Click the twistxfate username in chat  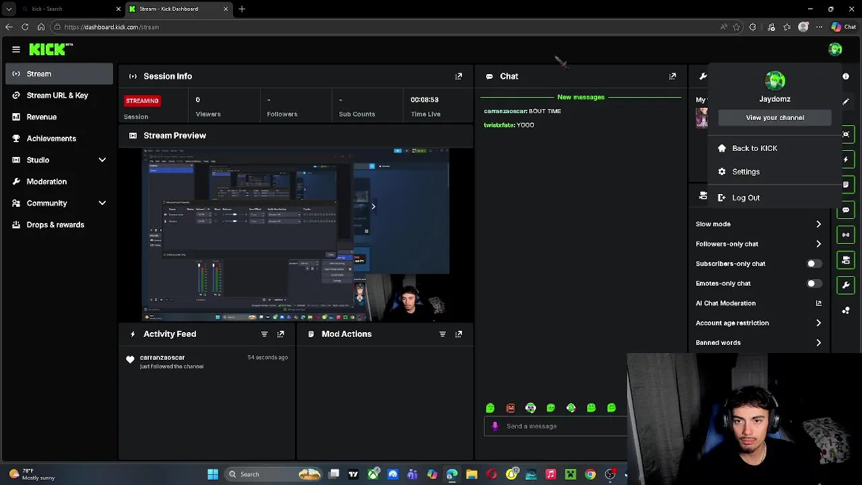pos(499,125)
